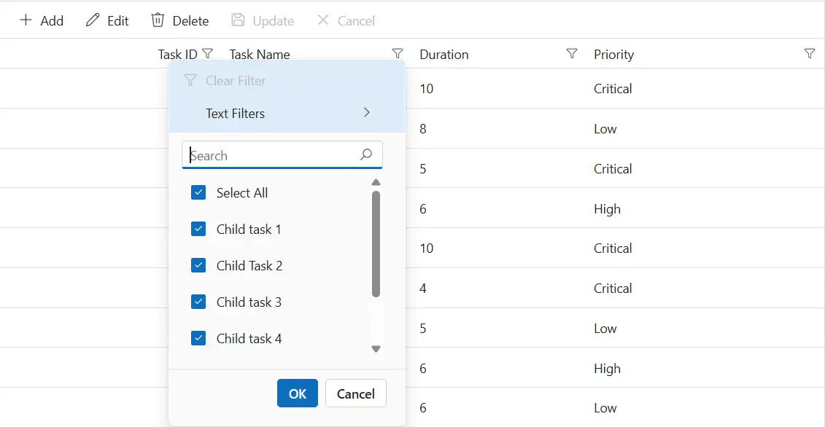
Task: Open the Task Name column filter icon
Action: click(x=398, y=53)
